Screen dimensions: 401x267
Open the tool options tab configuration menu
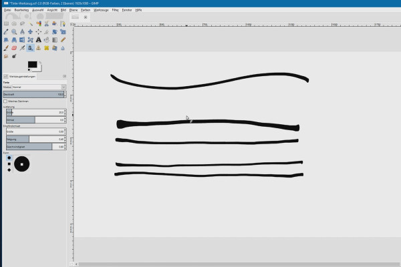pyautogui.click(x=64, y=76)
